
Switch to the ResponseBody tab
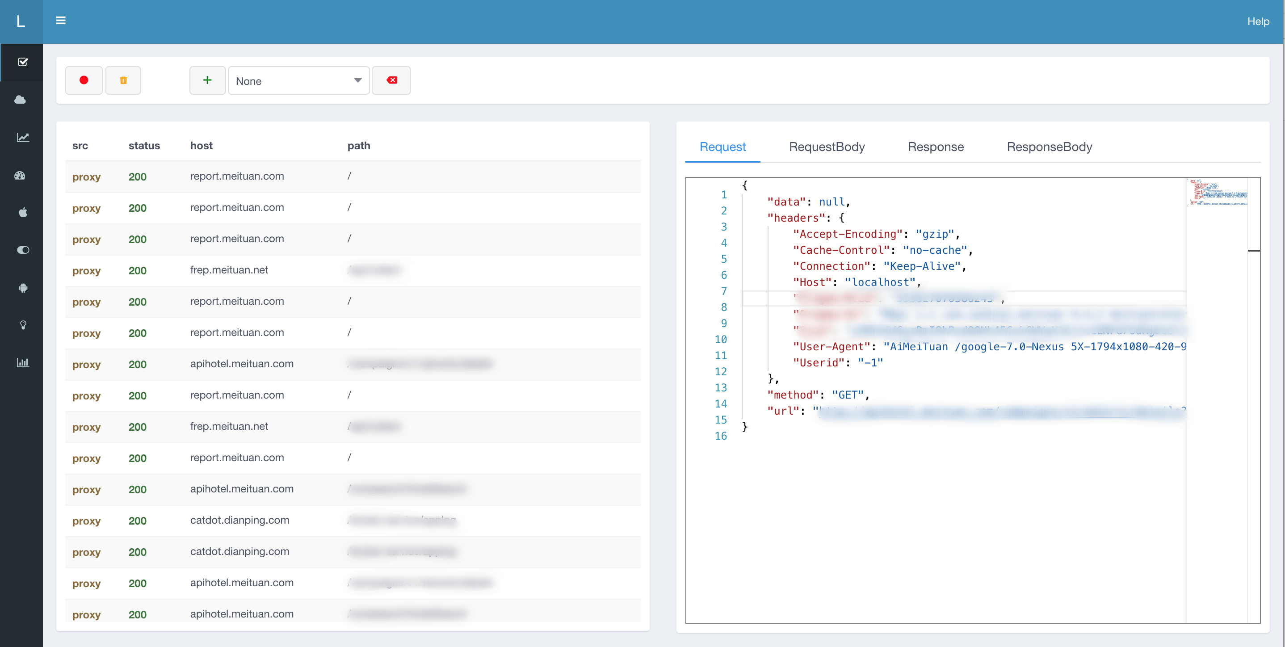pos(1049,147)
